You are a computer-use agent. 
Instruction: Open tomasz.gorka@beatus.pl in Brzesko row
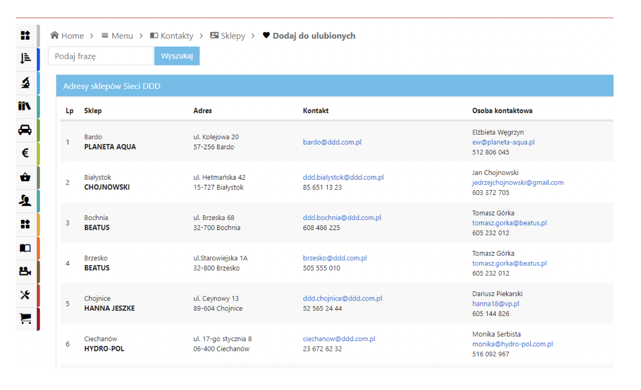(510, 263)
